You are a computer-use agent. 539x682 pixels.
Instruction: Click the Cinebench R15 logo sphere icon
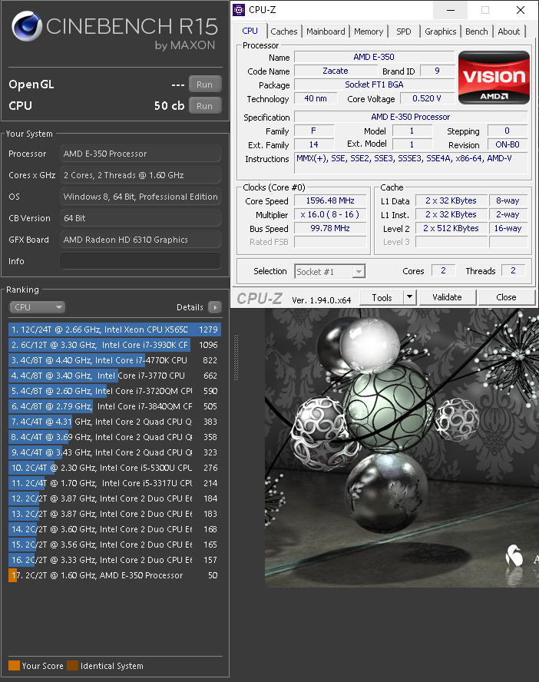[27, 26]
